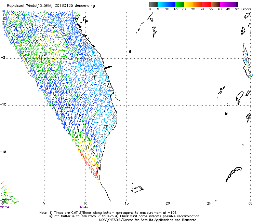Click the "Note: 1) Times are GMT" line
This screenshot has height=222, width=253.
pos(108,213)
